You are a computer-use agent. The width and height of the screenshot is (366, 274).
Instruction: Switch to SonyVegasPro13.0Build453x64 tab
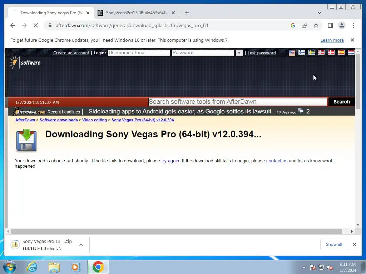click(137, 13)
